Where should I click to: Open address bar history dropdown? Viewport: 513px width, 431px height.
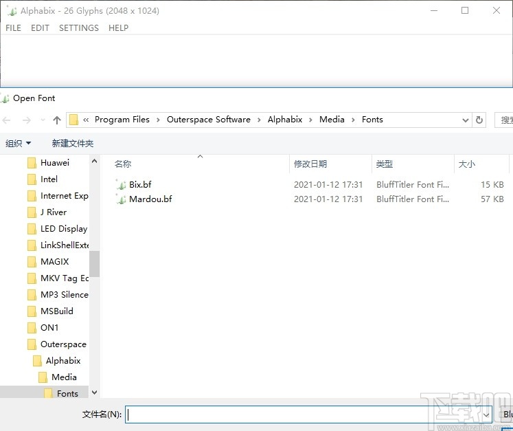point(465,120)
